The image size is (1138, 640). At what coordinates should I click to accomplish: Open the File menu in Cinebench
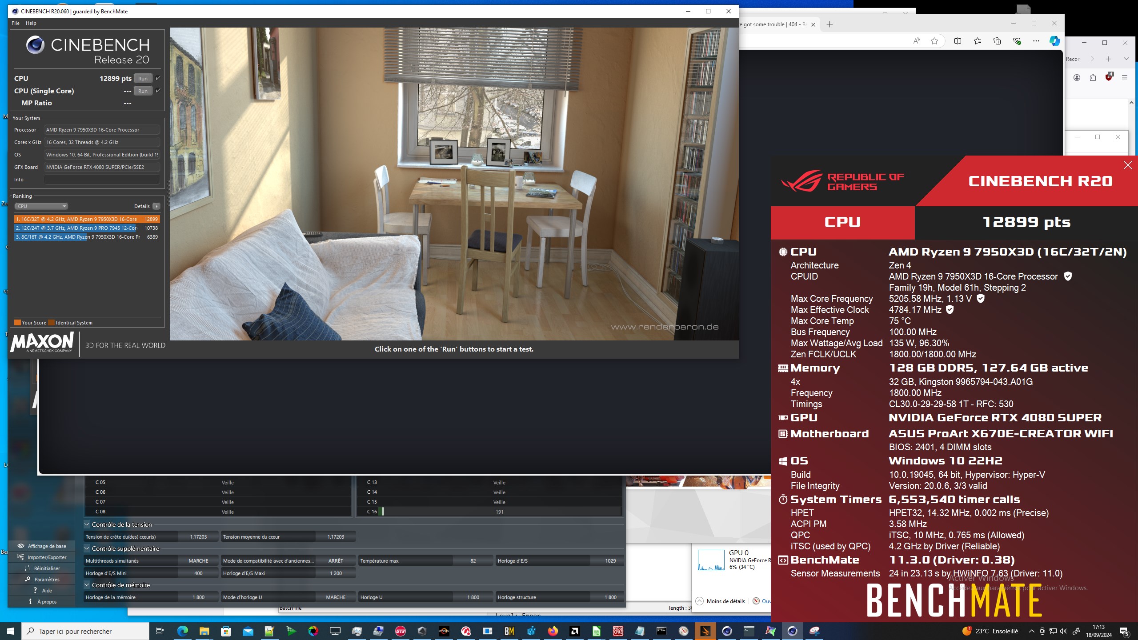tap(15, 23)
